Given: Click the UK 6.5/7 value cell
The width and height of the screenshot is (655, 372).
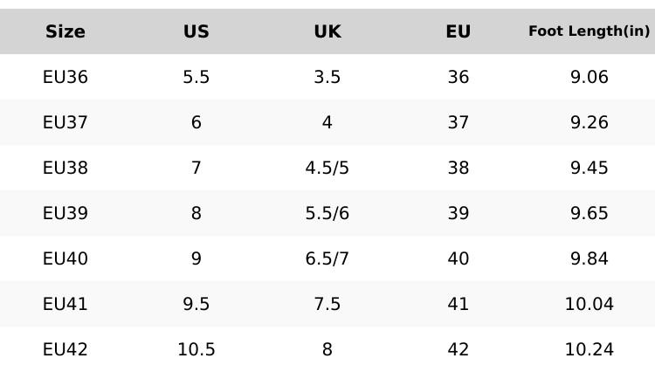Looking at the screenshot, I should 327,258.
